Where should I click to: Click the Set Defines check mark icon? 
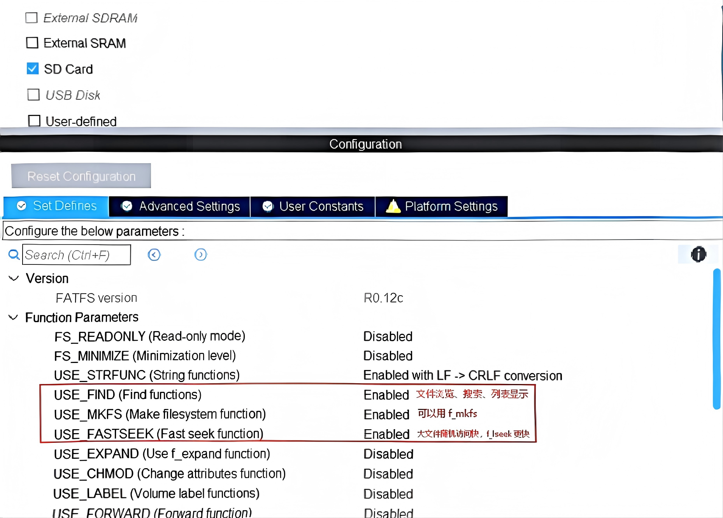[22, 206]
